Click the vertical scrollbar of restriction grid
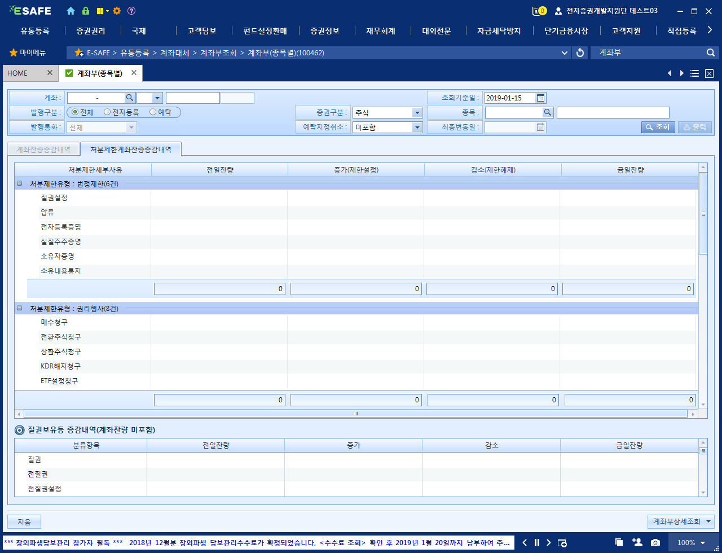Viewport: 722px width, 553px height. coord(703,213)
